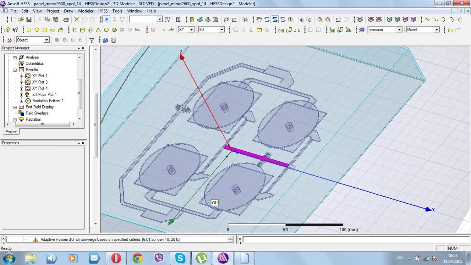The height and width of the screenshot is (265, 471).
Task: Open Chrome from the Windows taskbar
Action: tap(138, 258)
